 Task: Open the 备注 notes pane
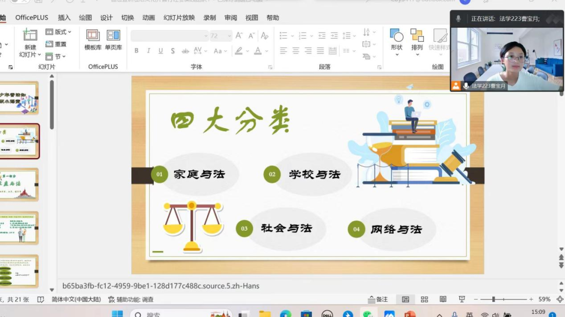tap(378, 299)
